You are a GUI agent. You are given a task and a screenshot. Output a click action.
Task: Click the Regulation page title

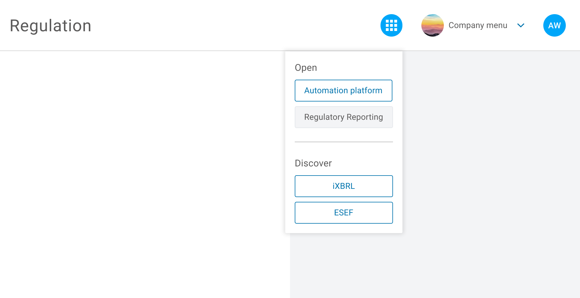pyautogui.click(x=51, y=26)
